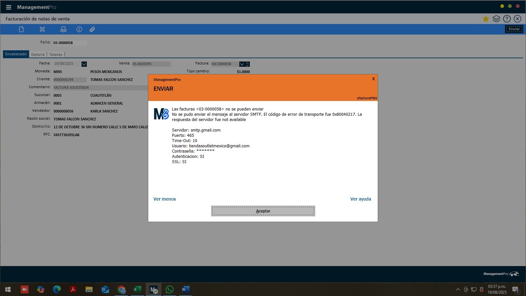Viewport: 526px width, 296px height.
Task: Mark screen as favorite with star
Action: (486, 19)
